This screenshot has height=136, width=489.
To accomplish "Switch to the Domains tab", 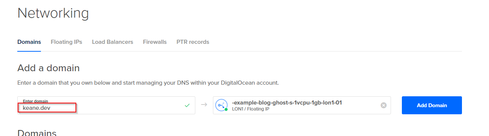I will point(29,42).
